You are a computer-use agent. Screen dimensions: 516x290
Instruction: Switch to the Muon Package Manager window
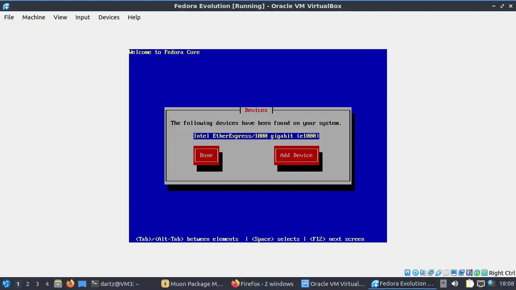tap(193, 284)
